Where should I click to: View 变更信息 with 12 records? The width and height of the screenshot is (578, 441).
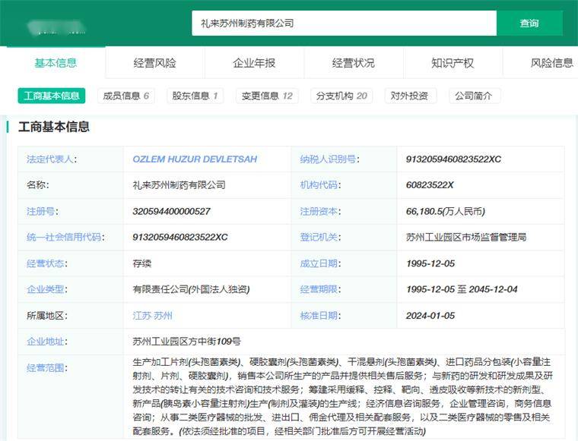pos(267,96)
